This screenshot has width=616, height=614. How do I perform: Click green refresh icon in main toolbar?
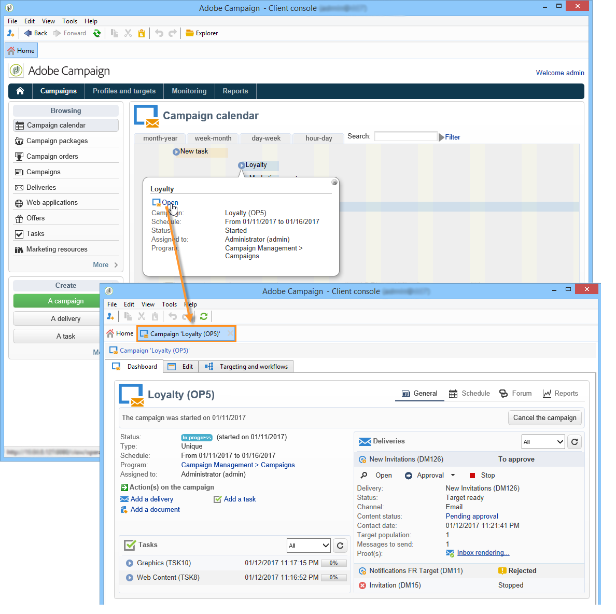tap(96, 33)
